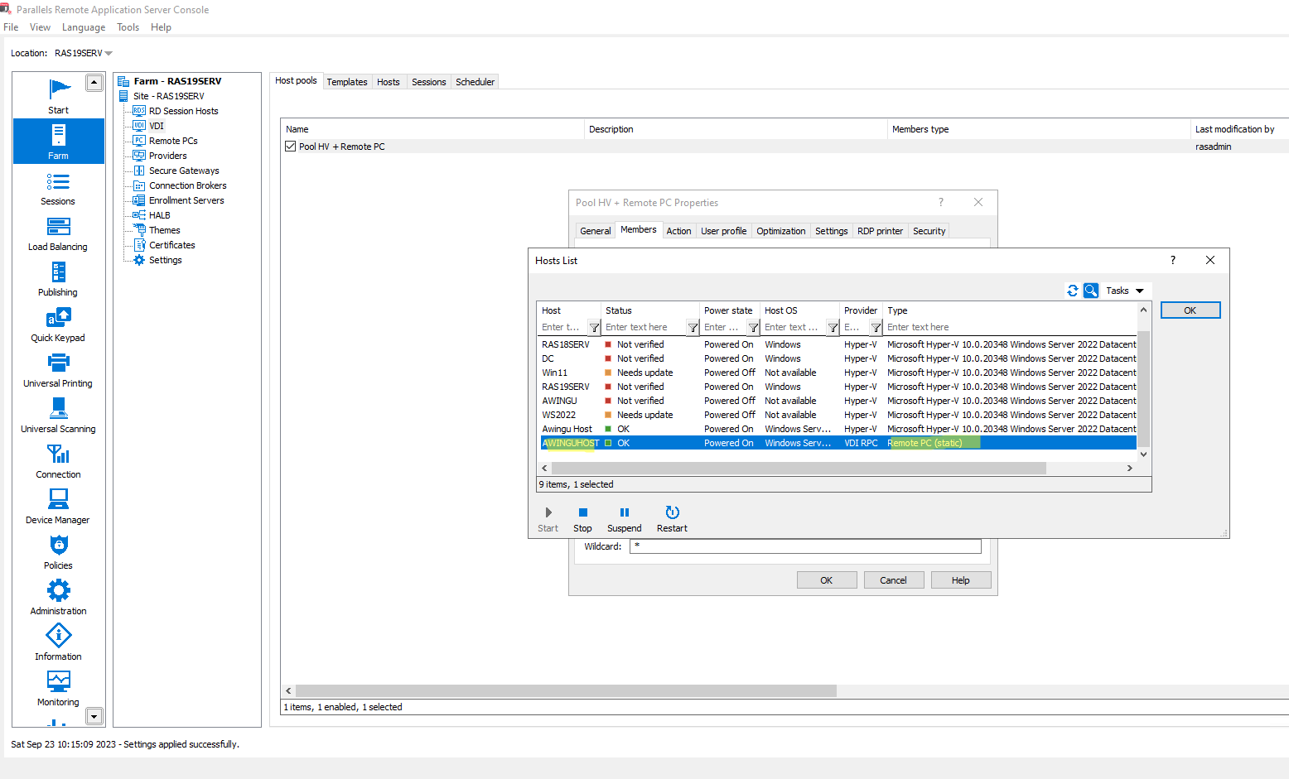Click the Host OS filter icon
Screen dimensions: 1289x779
pyautogui.click(x=833, y=328)
